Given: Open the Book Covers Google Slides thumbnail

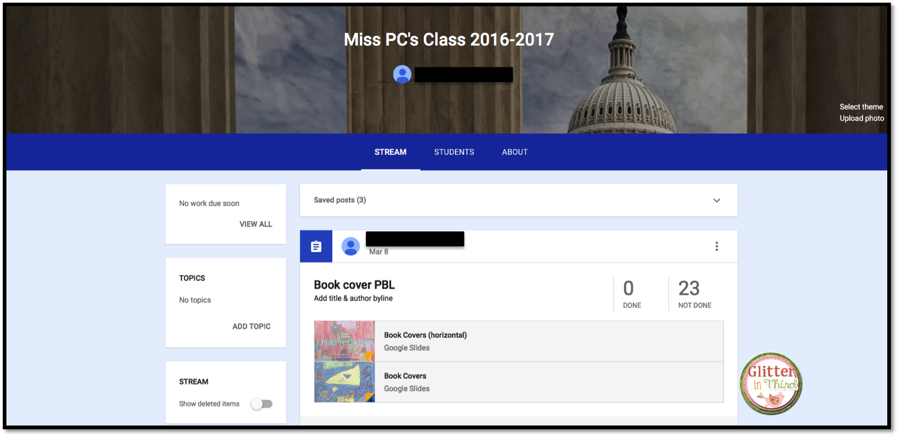Looking at the screenshot, I should coord(344,382).
